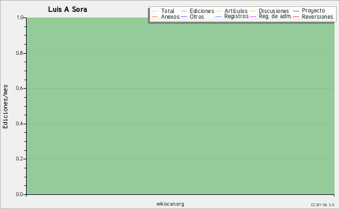Select the Ediciones legend label

point(202,11)
